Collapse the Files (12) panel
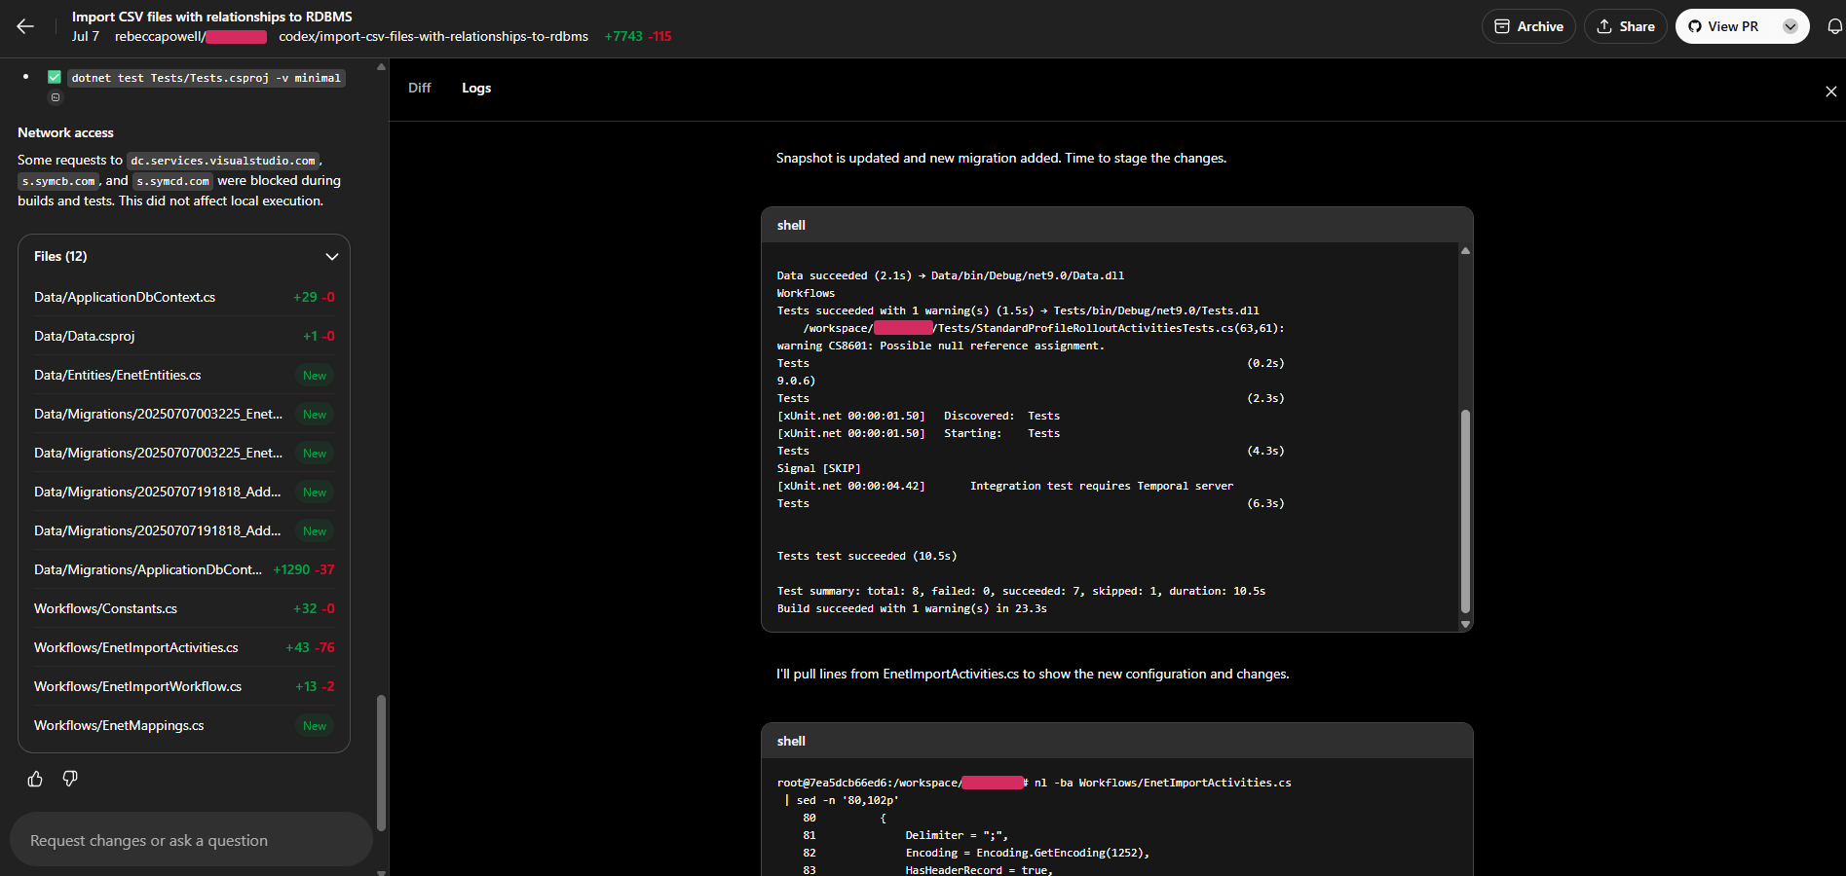 click(x=331, y=256)
